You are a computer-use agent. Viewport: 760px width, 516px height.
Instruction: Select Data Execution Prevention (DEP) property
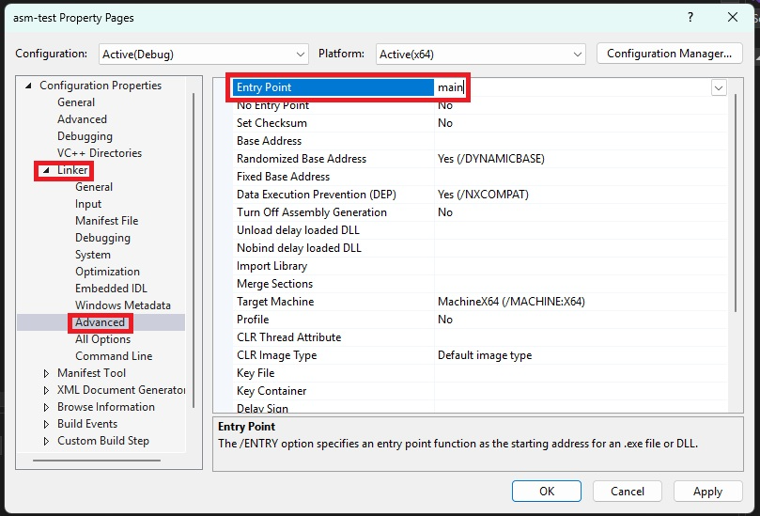(316, 195)
